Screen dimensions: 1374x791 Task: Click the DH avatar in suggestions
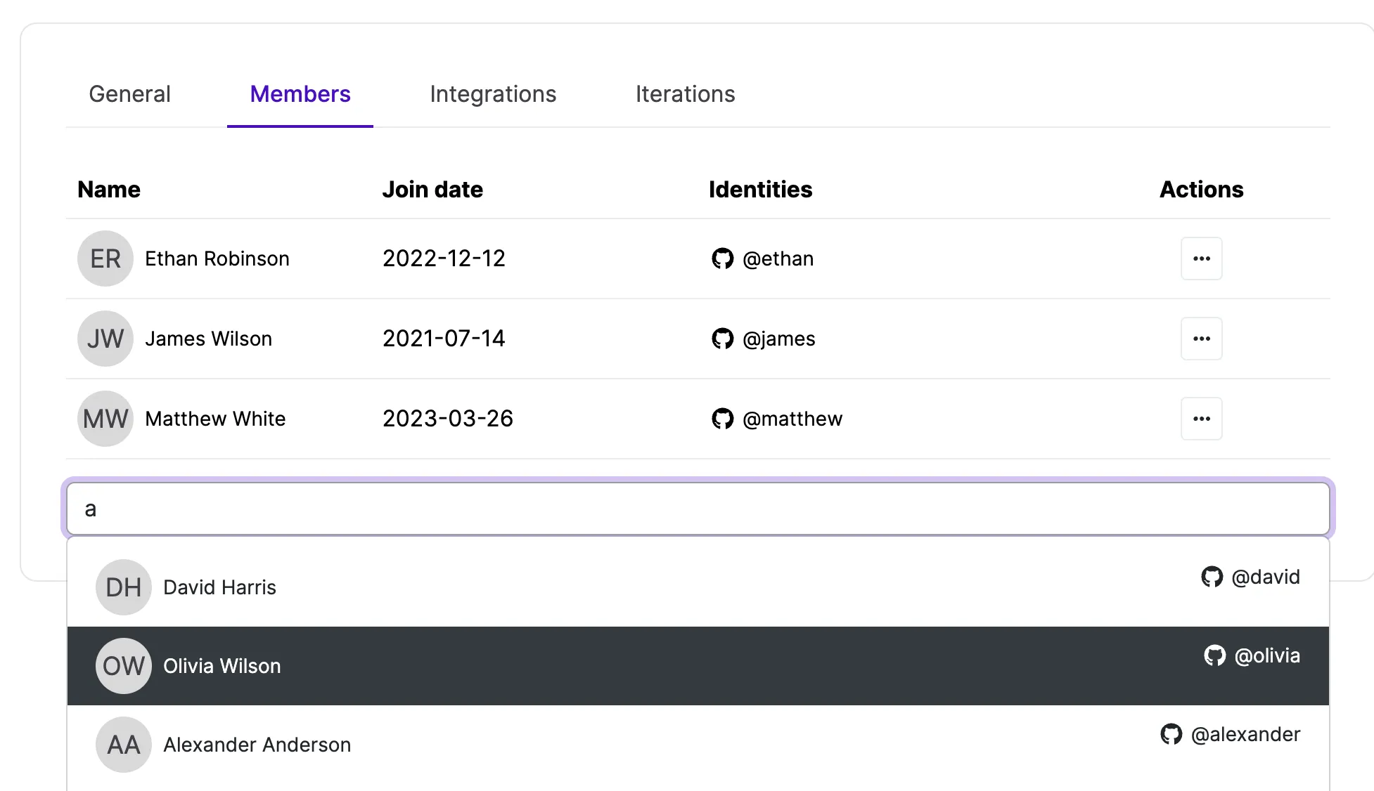124,587
